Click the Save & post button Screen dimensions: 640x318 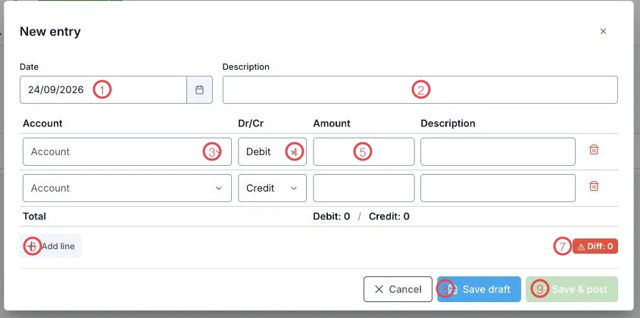click(572, 289)
